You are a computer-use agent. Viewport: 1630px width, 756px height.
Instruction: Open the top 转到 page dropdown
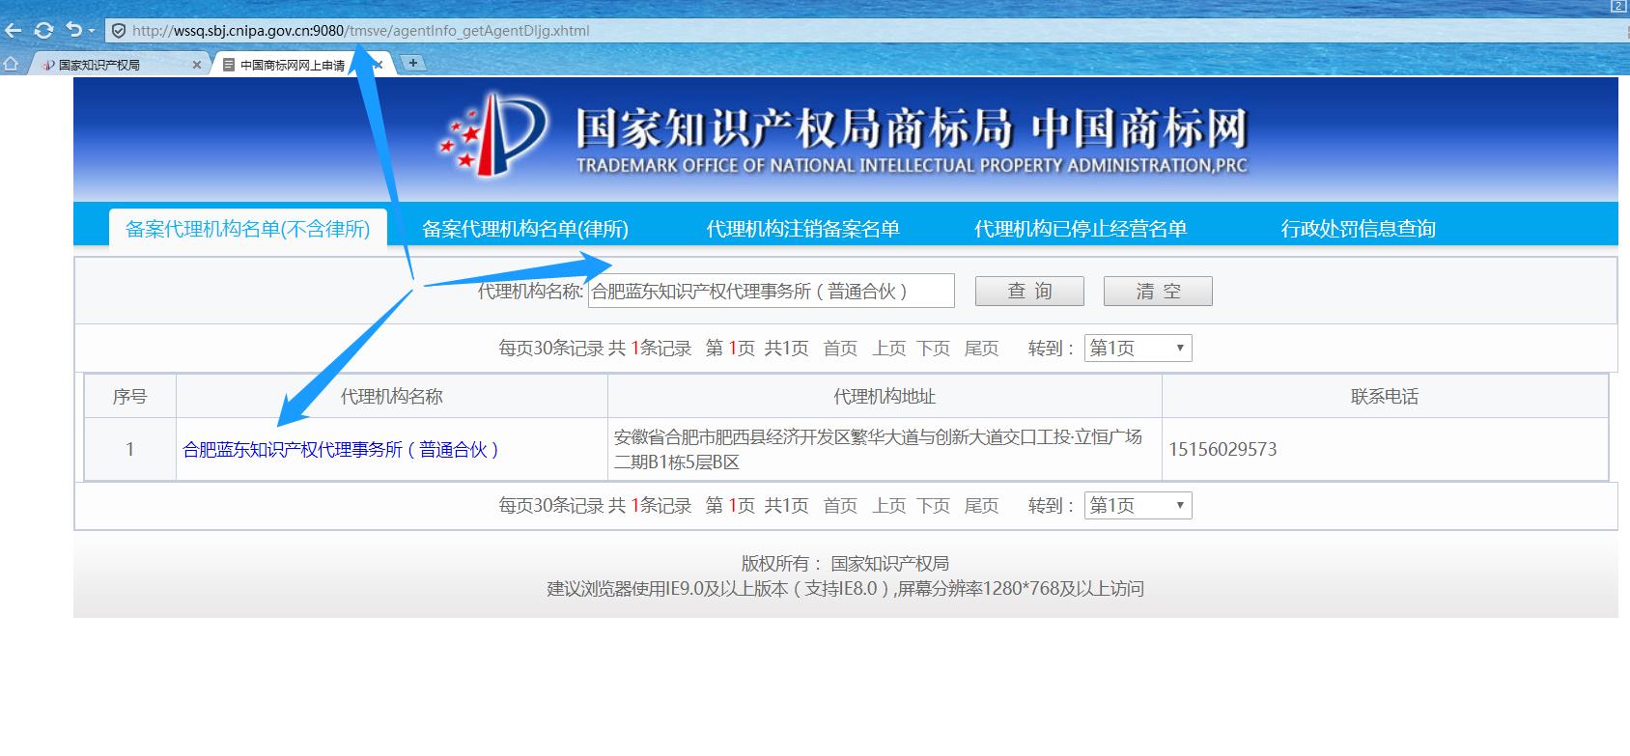1138,349
